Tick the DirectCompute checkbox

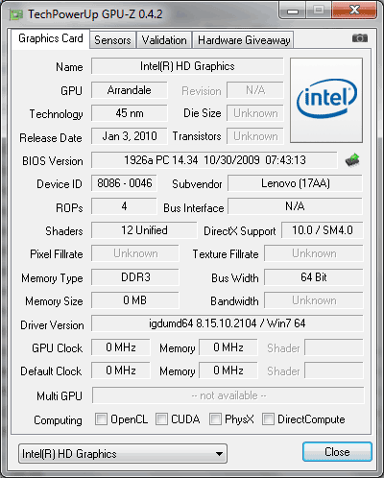coord(268,418)
